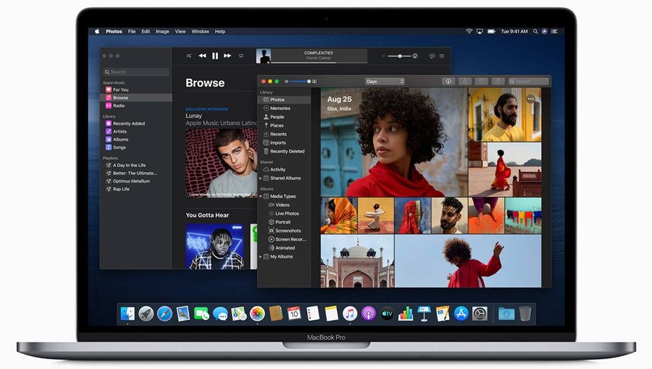Viewport: 652px width, 369px height.
Task: Toggle shuffle in the Music window
Action: coord(188,56)
